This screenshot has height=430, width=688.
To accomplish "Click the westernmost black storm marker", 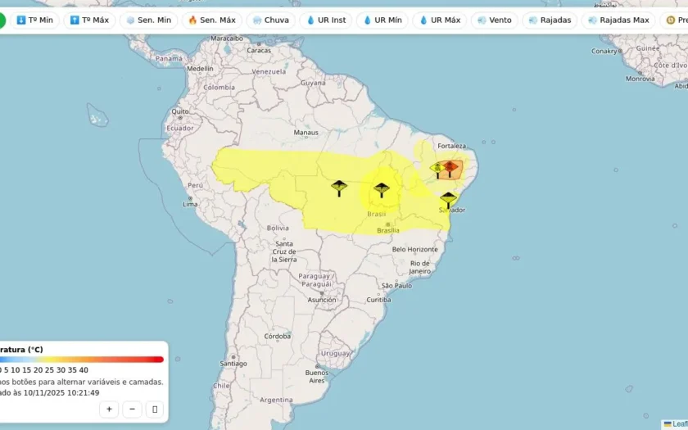I will pyautogui.click(x=339, y=188).
